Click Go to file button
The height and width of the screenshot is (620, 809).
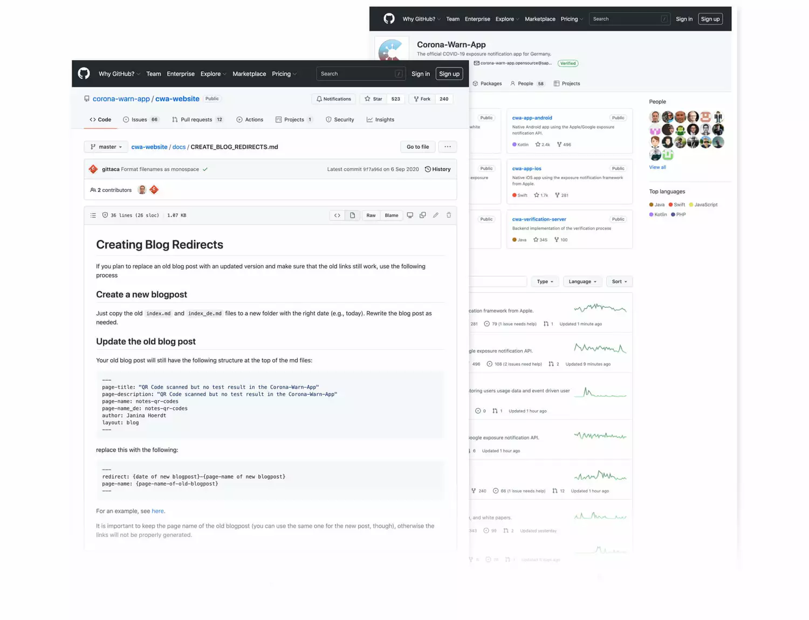coord(417,147)
